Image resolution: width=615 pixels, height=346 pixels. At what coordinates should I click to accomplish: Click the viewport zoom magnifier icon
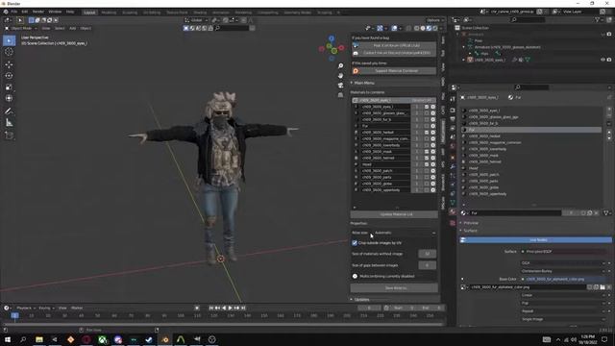pos(340,66)
